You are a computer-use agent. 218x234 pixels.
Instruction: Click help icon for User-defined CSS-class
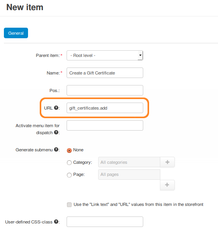tap(56, 222)
